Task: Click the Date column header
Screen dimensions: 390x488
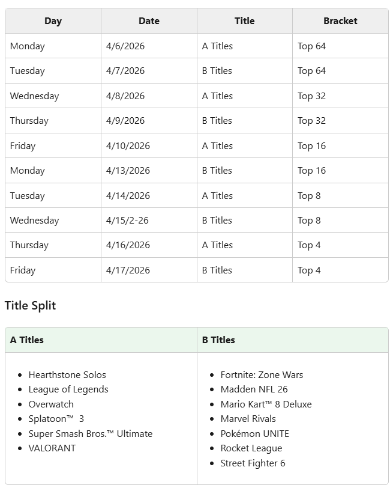Action: pyautogui.click(x=149, y=21)
